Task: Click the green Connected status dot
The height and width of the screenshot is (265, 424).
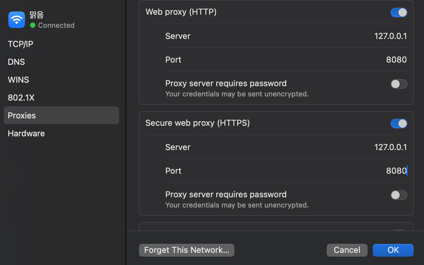Action: coord(33,25)
